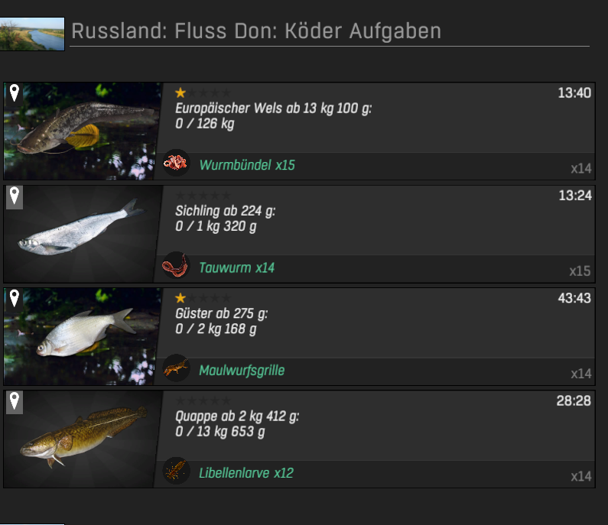The height and width of the screenshot is (525, 608).
Task: Click the Maulwurfsgrille bait icon
Action: [x=176, y=368]
